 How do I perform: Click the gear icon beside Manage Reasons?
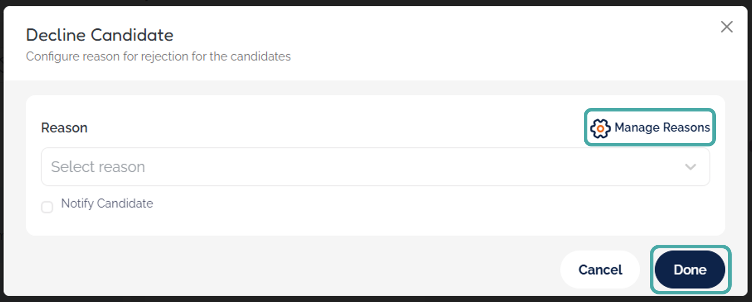(x=600, y=128)
